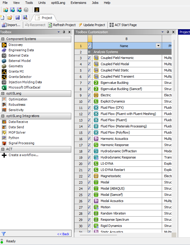Open the ACT Start Page
The width and height of the screenshot is (190, 245).
123,25
